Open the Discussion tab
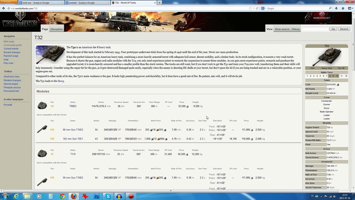Image resolution: width=355 pixels, height=200 pixels. point(57,29)
